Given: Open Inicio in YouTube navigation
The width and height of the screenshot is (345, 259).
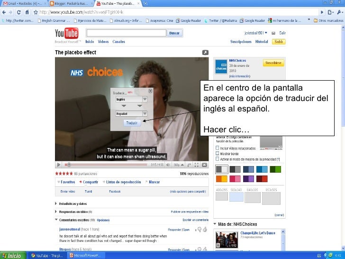Looking at the screenshot, I should pos(90,42).
